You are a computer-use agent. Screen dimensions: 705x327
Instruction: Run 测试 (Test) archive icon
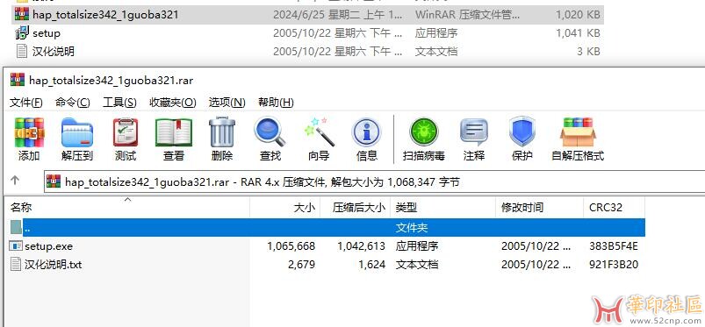tap(126, 133)
